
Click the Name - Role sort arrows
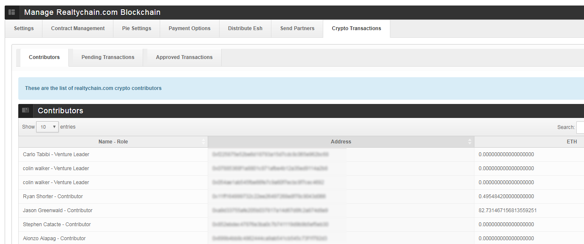click(203, 142)
